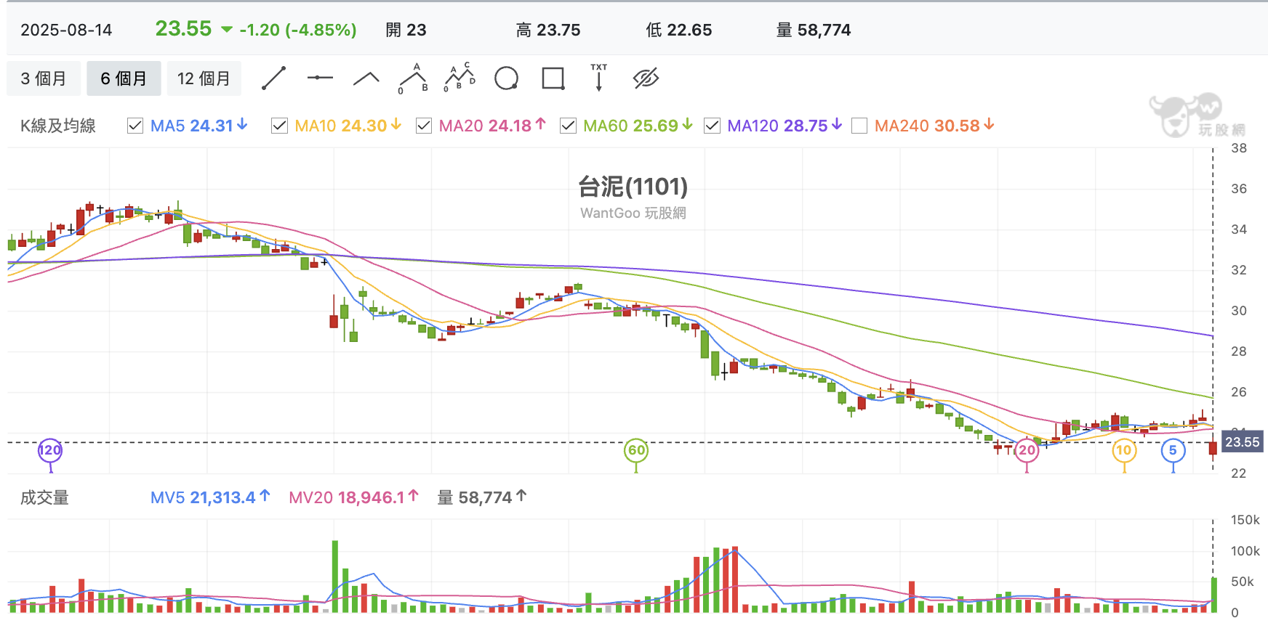Switch to the 3 個月 range
The width and height of the screenshot is (1268, 623).
(x=44, y=78)
